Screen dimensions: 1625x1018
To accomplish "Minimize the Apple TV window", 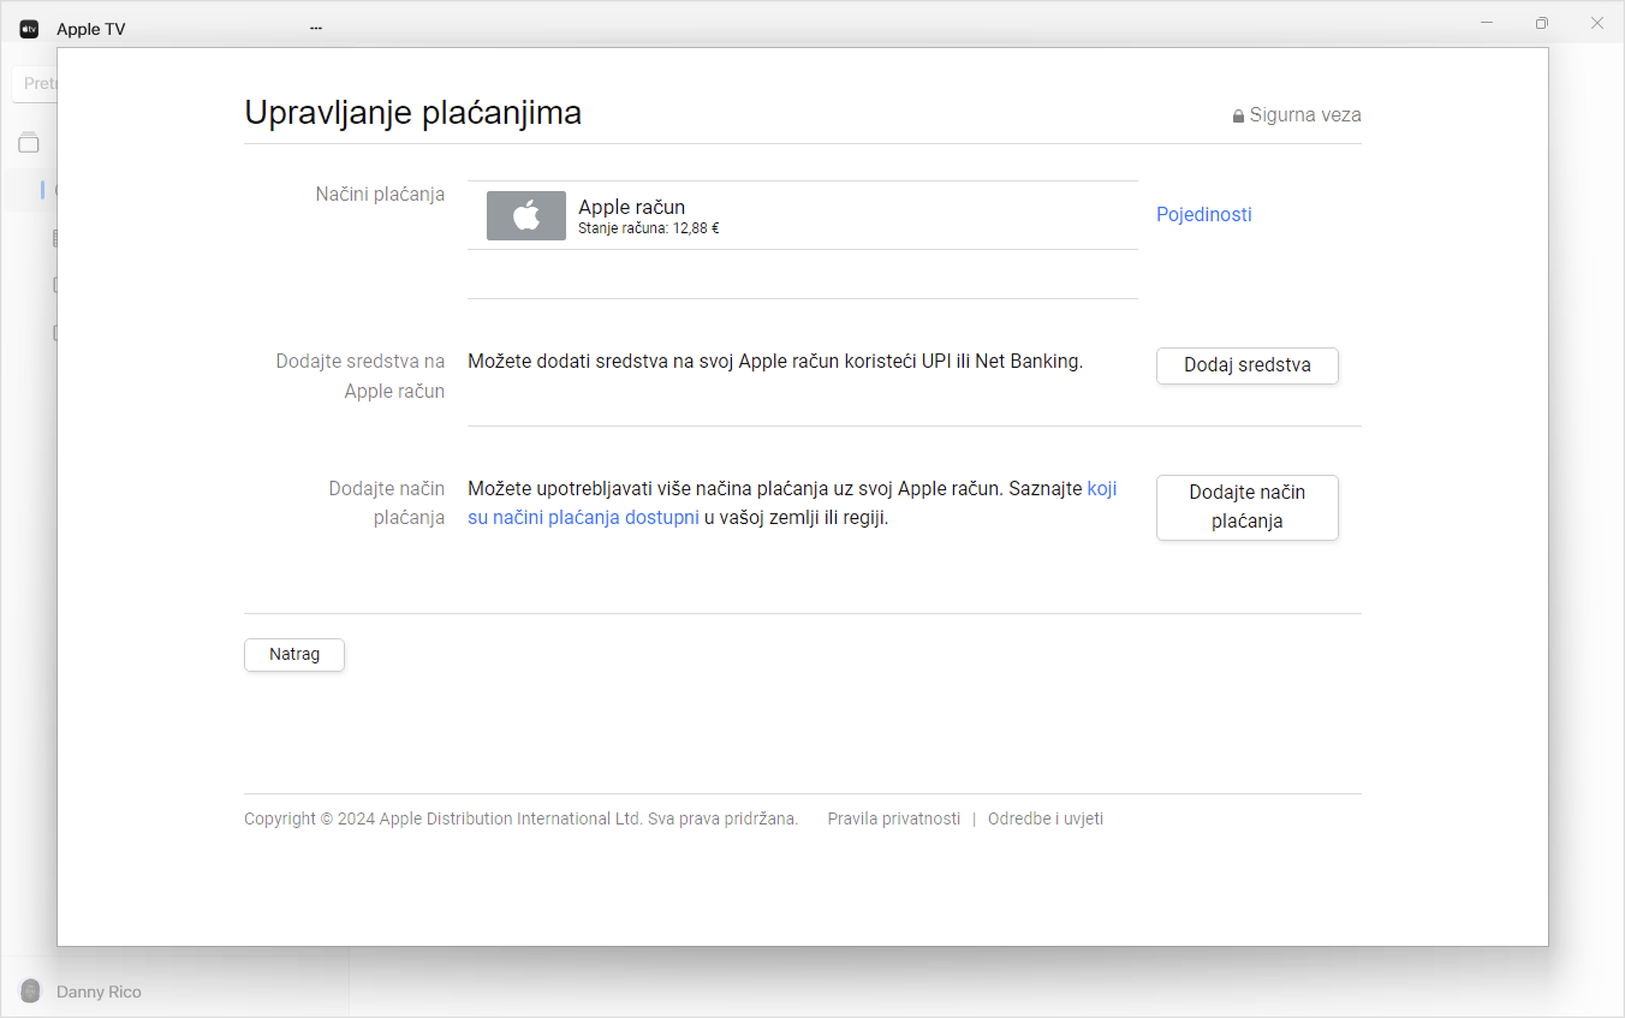I will pos(1486,23).
